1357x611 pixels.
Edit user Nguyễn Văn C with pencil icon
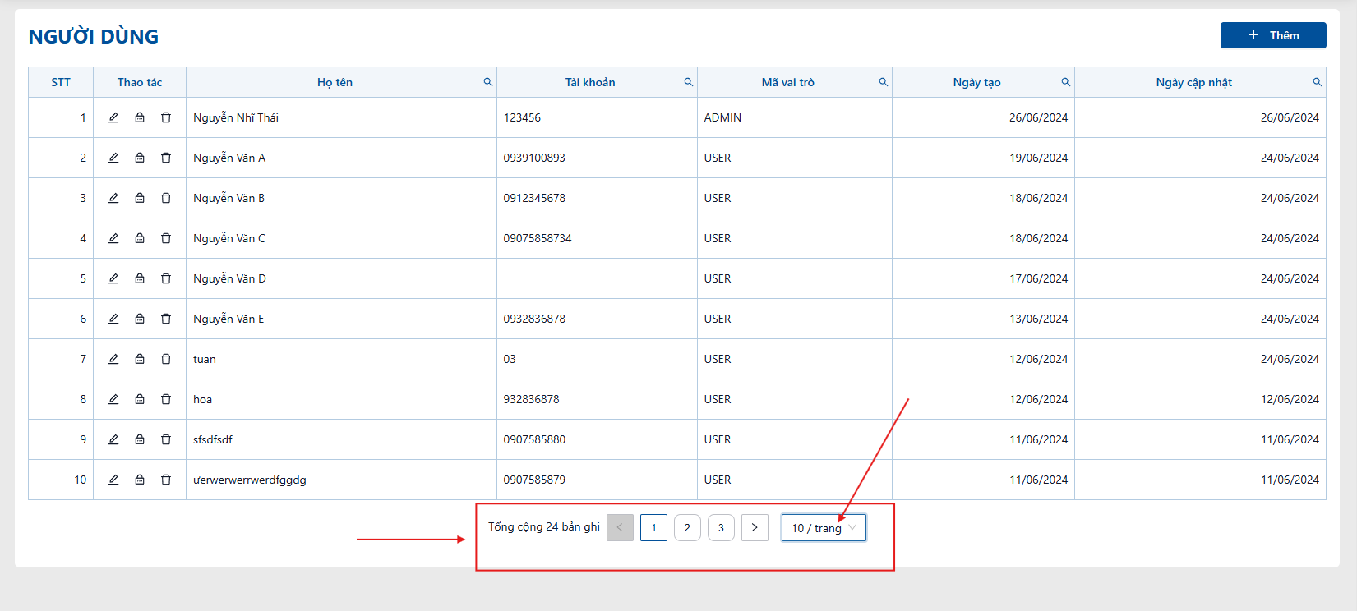[x=113, y=238]
